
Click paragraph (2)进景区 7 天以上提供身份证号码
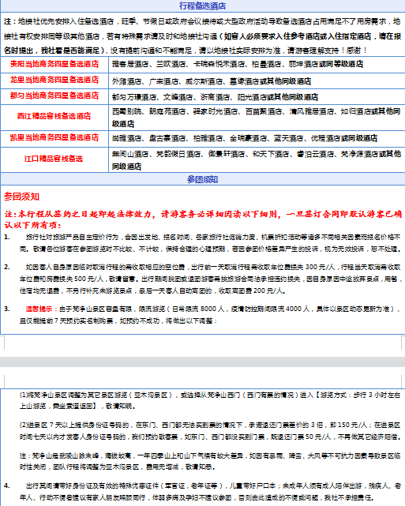point(210,431)
